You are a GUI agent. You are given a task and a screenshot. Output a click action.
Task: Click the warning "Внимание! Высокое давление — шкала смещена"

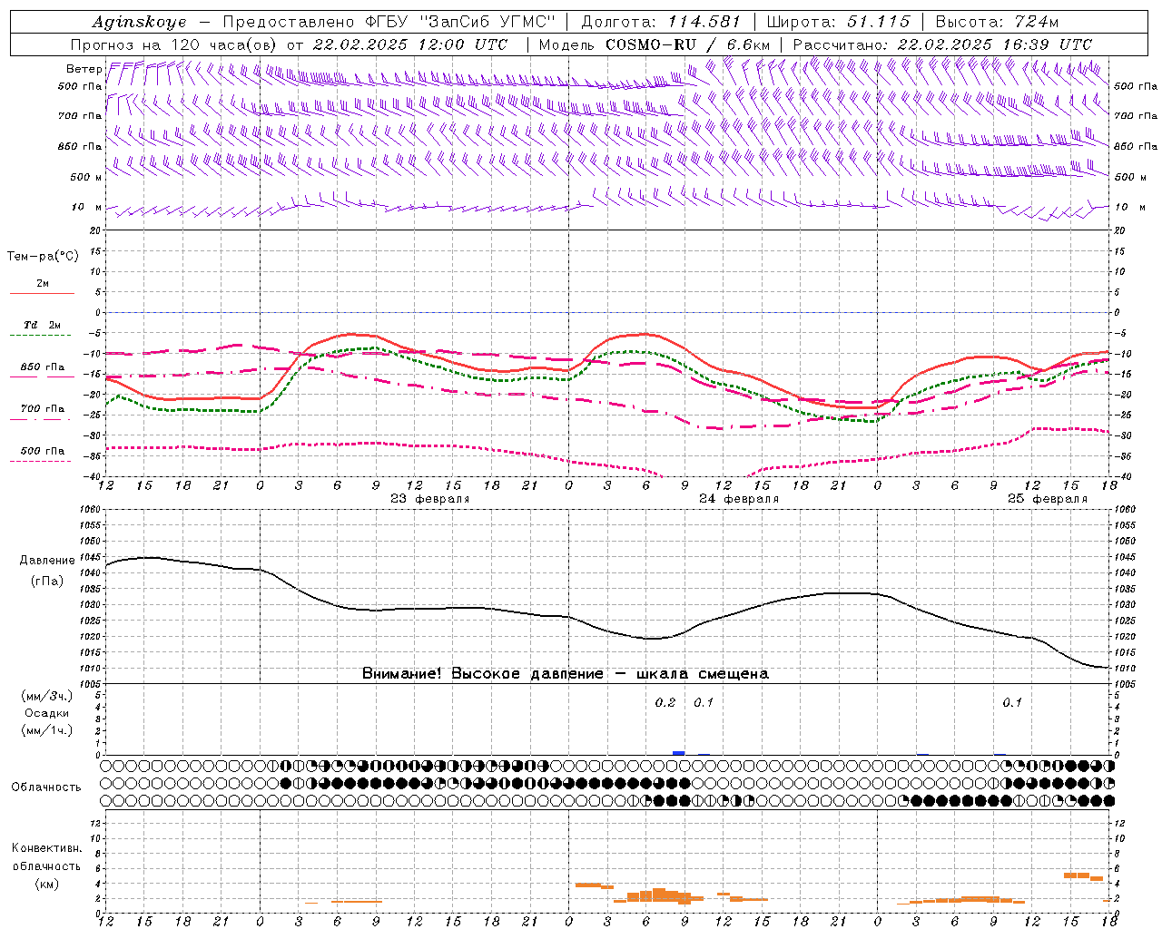point(566,674)
